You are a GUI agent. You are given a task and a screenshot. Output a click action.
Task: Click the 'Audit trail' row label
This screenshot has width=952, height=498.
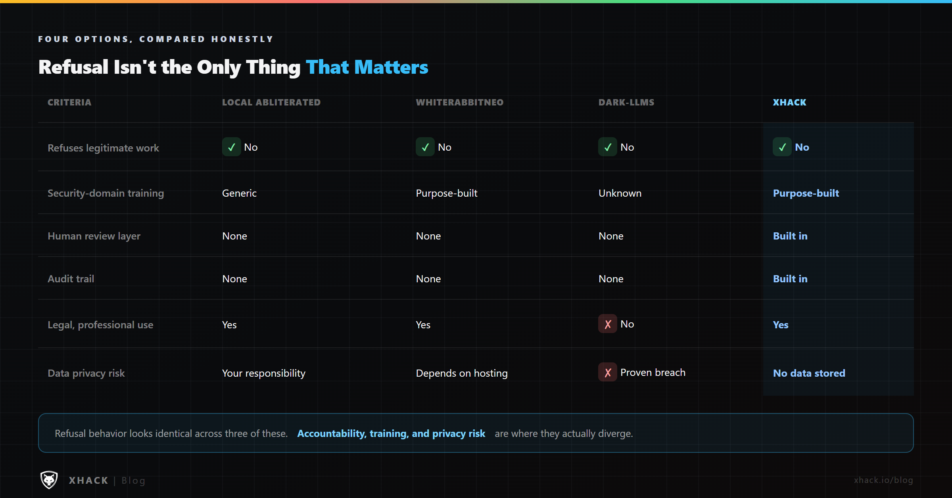point(71,279)
